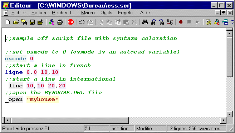
Task: Click the comment ";;start a line in french"
Action: click(48, 66)
